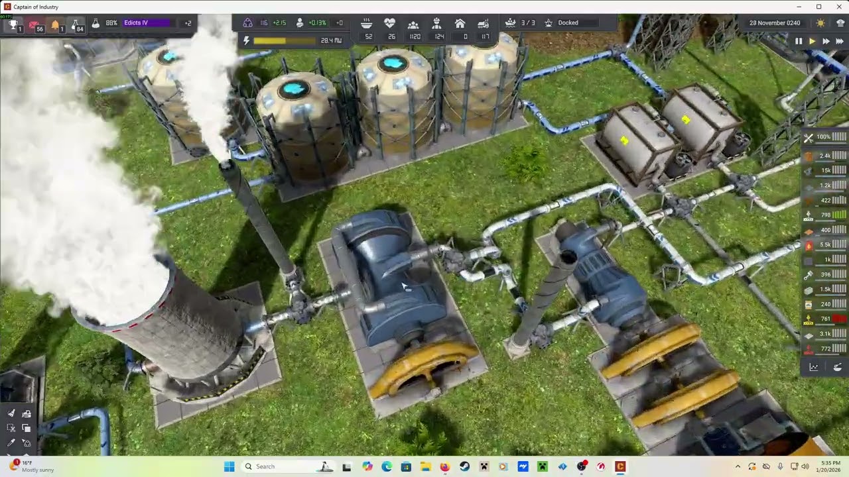Viewport: 849px width, 477px height.
Task: Pause the game
Action: point(799,41)
